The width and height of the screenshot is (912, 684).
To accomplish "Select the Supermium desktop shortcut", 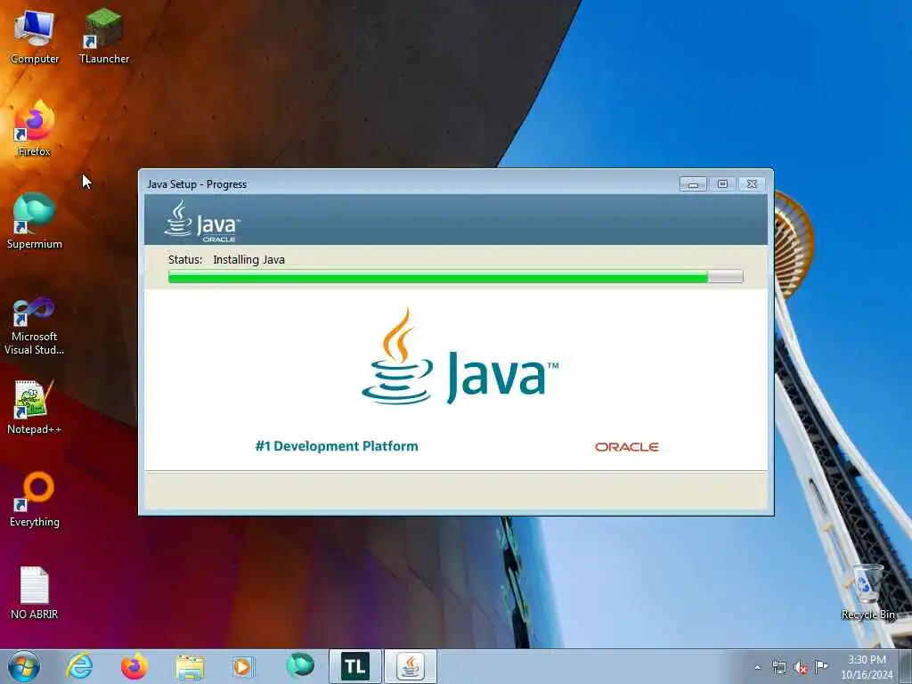I will (x=35, y=221).
